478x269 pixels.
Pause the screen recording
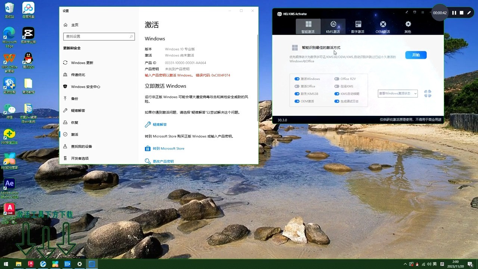coord(454,13)
